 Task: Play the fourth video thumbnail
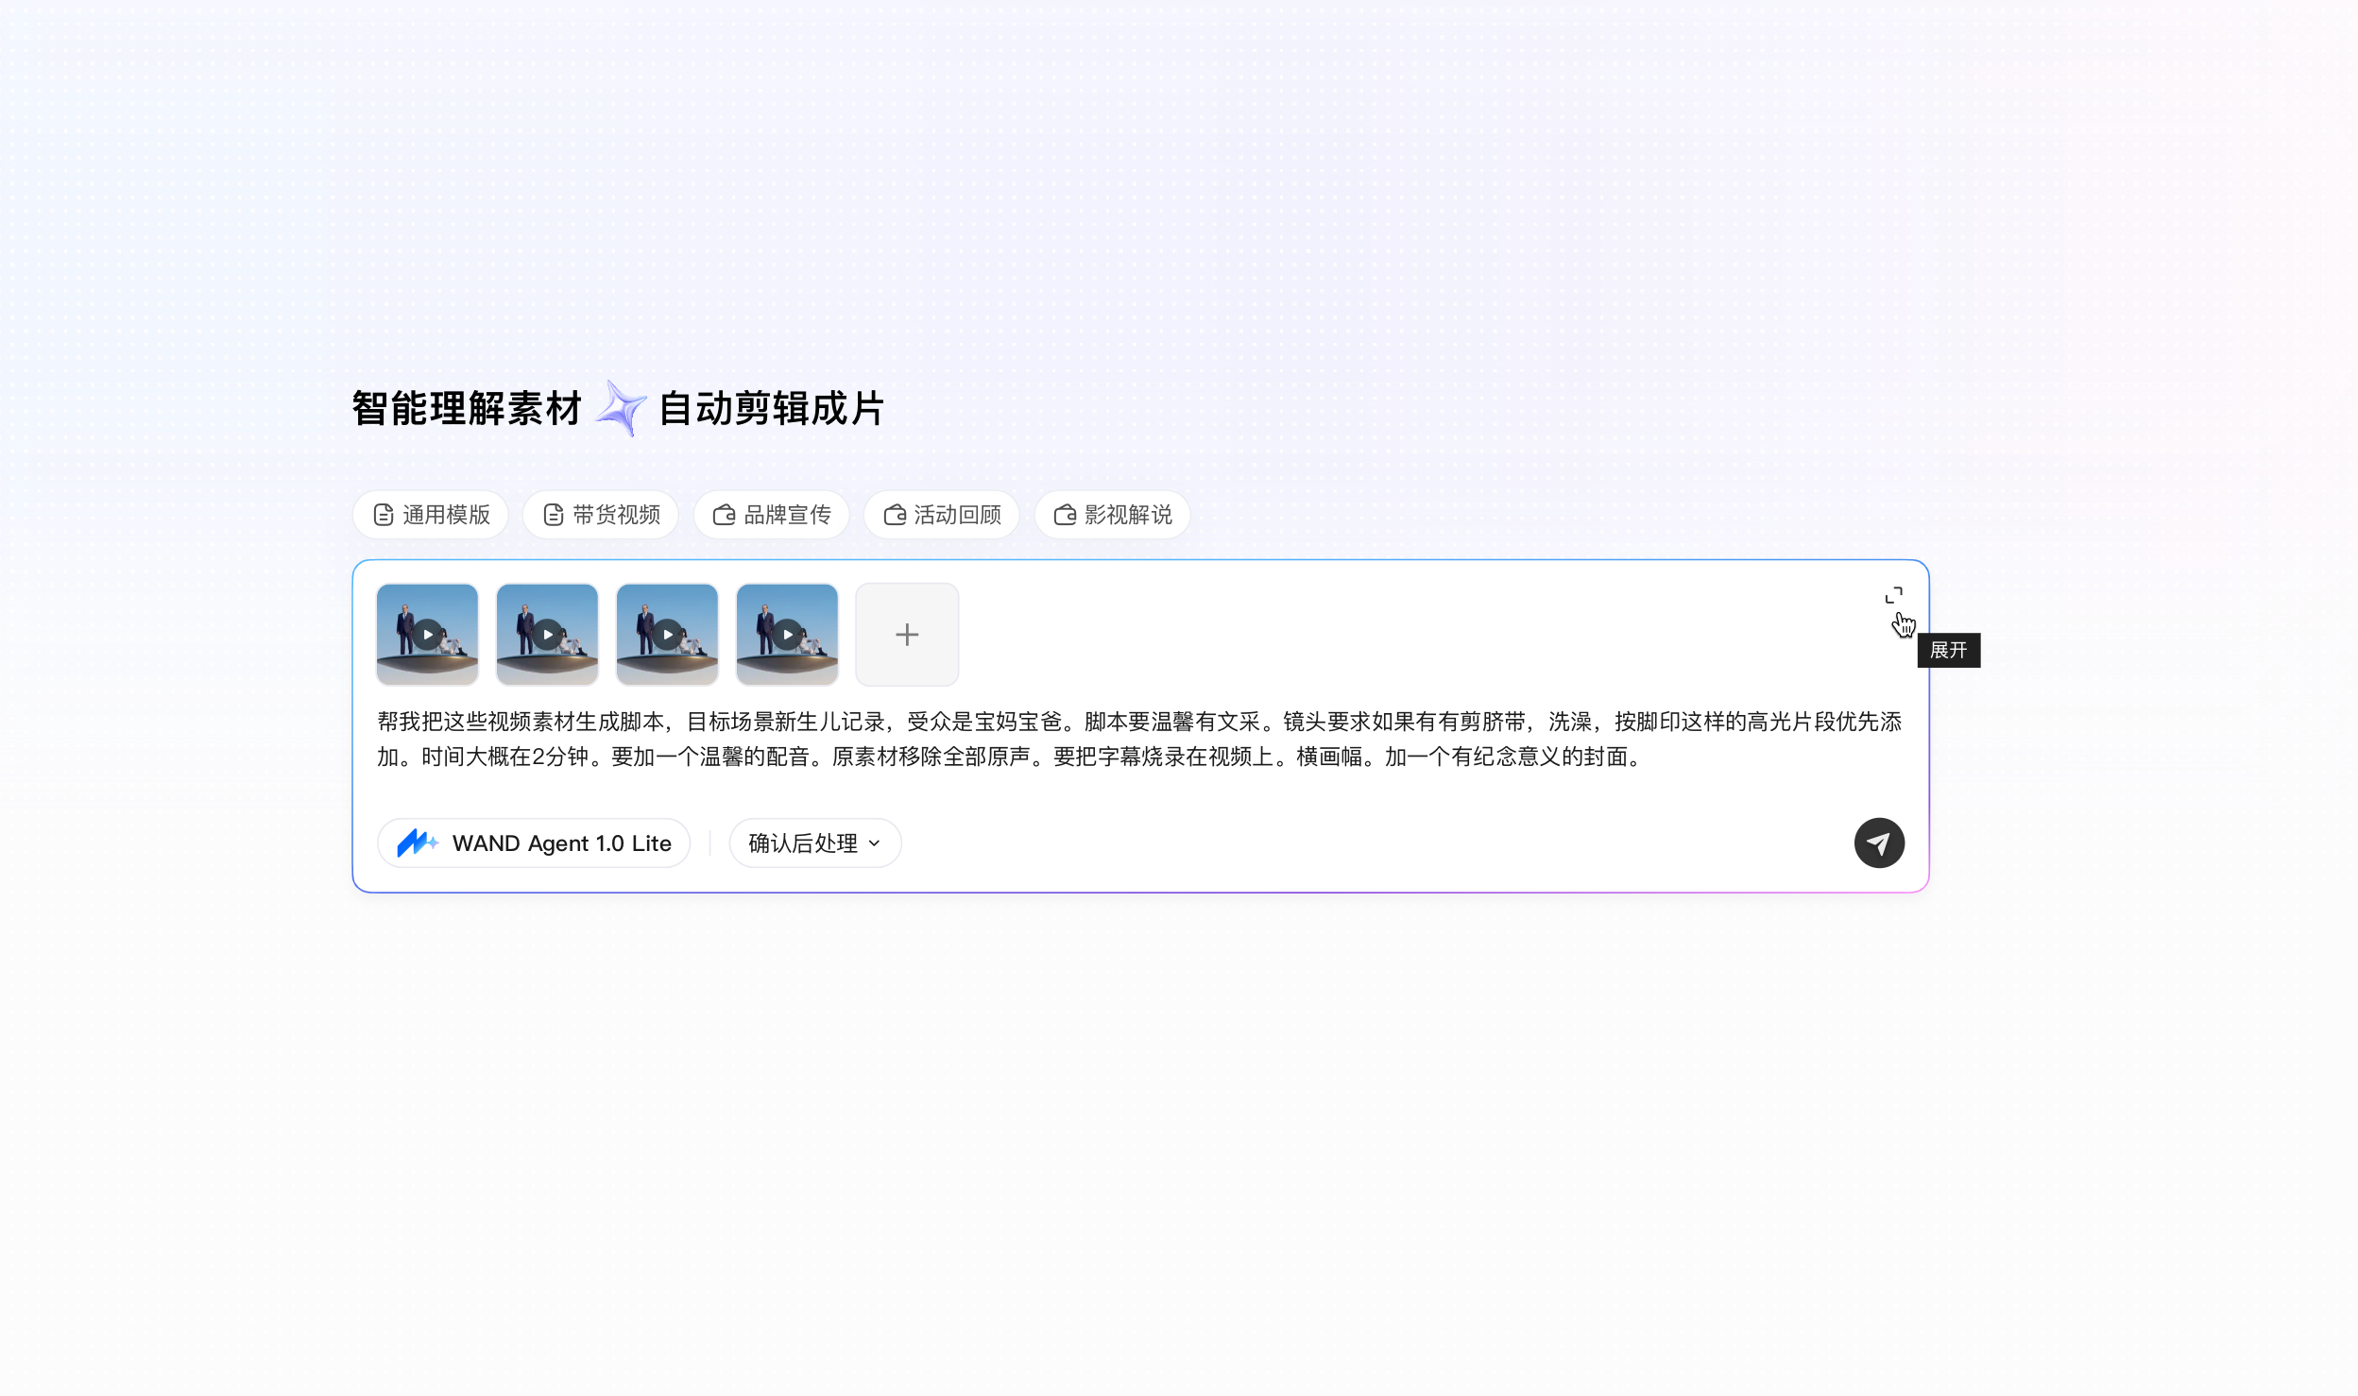pyautogui.click(x=787, y=635)
